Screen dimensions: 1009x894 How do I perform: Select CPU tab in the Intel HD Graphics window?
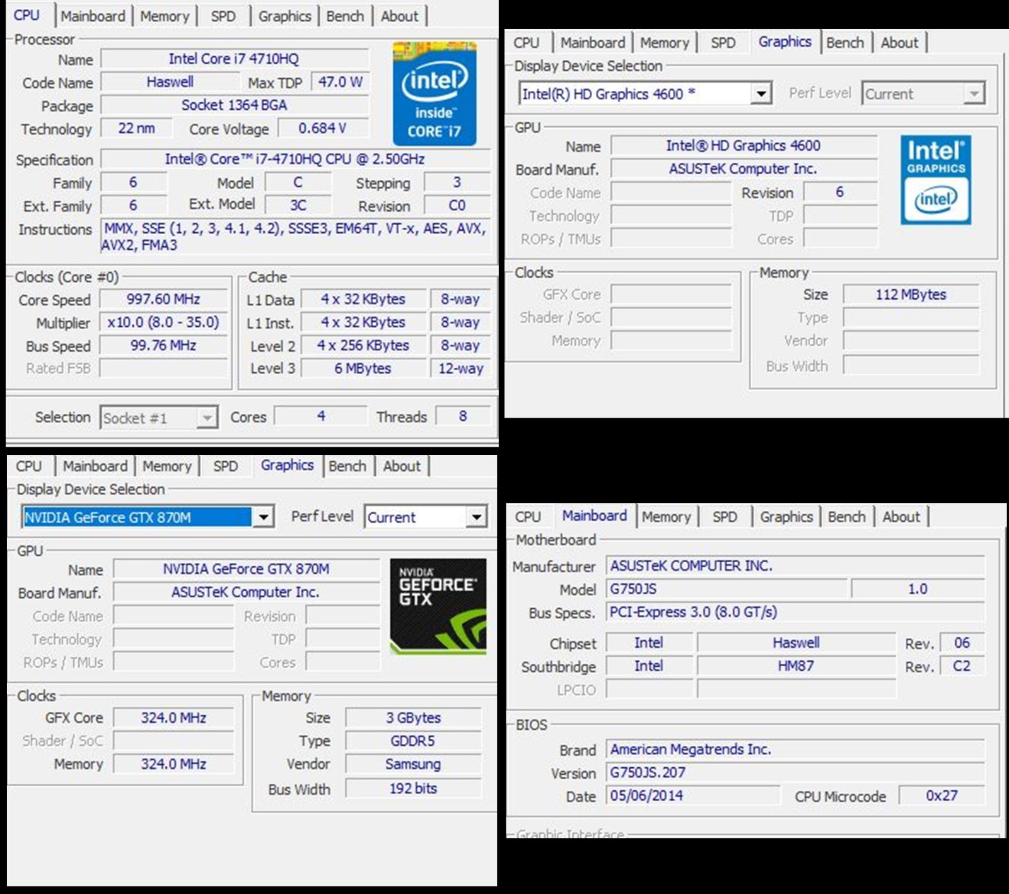click(x=527, y=43)
